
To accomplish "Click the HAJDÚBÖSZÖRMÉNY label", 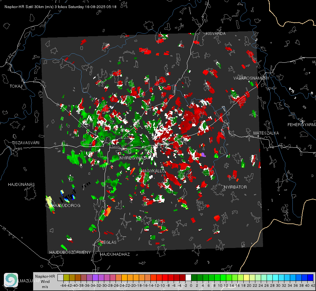I will [x=70, y=253].
